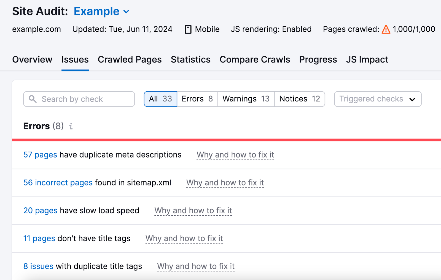Click the orange pages crawled warning triangle

[386, 29]
